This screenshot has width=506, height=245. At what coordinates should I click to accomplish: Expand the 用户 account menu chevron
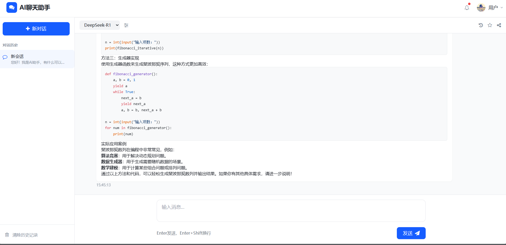501,7
